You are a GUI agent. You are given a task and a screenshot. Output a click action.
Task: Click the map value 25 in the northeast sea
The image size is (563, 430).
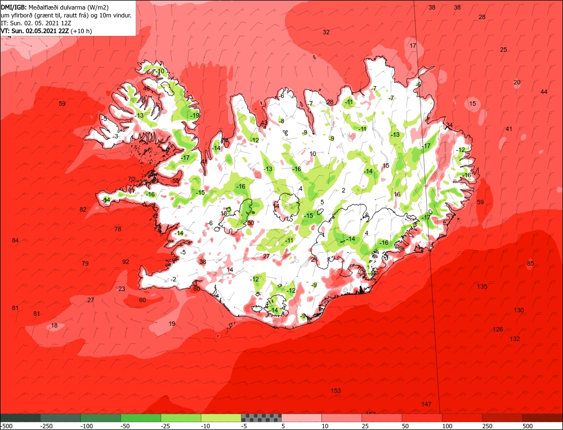503,50
